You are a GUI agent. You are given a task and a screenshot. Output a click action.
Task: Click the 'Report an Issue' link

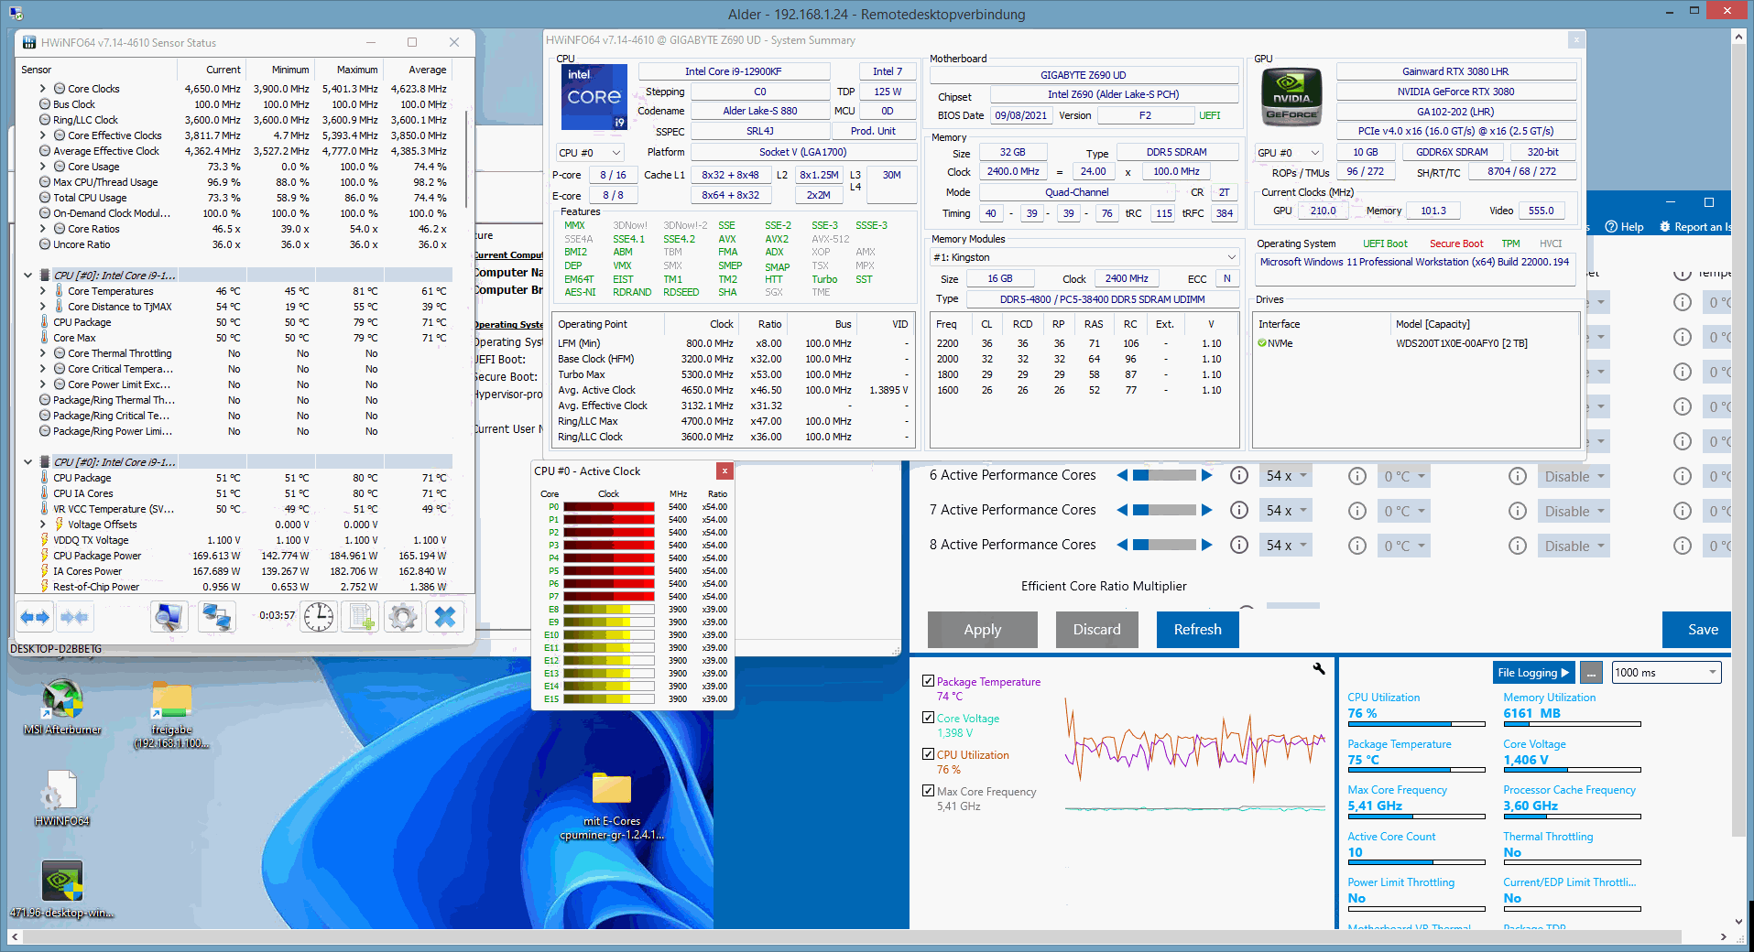click(x=1694, y=227)
